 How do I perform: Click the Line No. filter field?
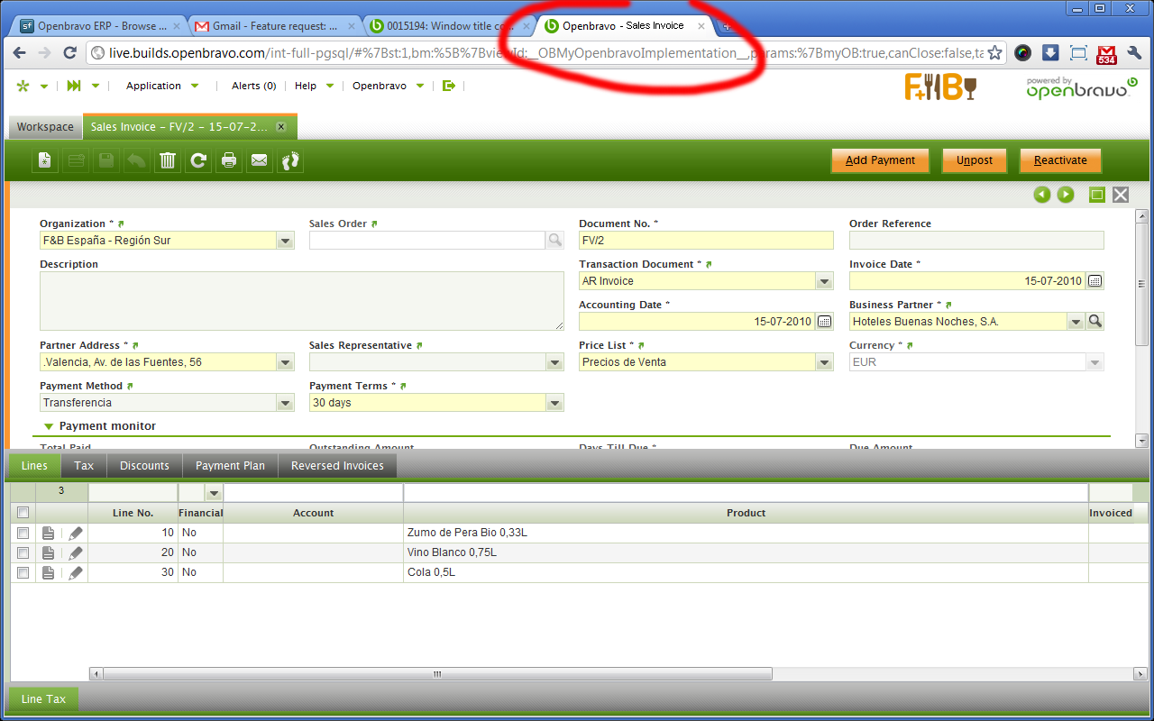[133, 493]
